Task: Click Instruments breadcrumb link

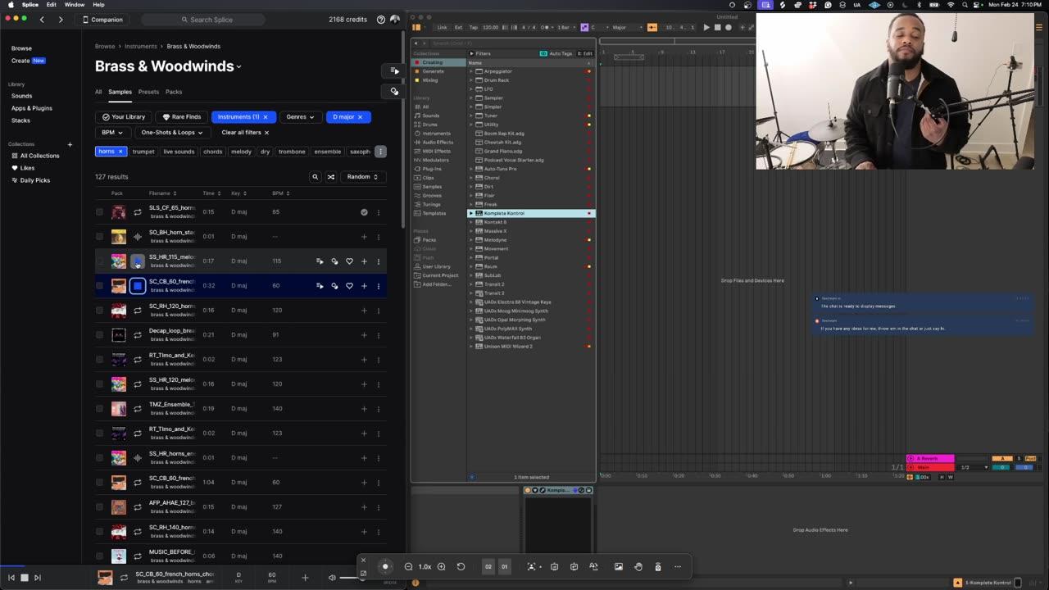Action: click(141, 47)
